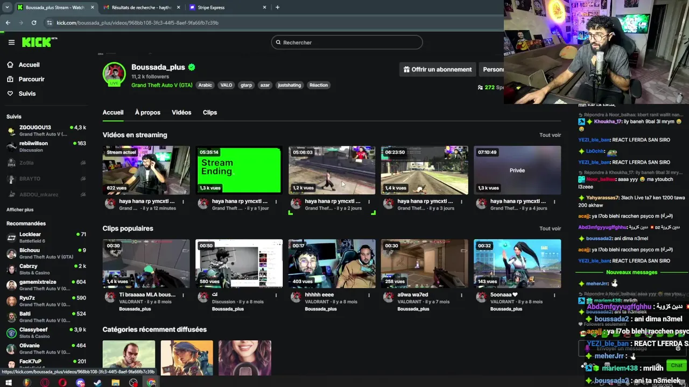Image resolution: width=689 pixels, height=387 pixels.
Task: Click Tout voir for Clips populaires
Action: (550, 228)
